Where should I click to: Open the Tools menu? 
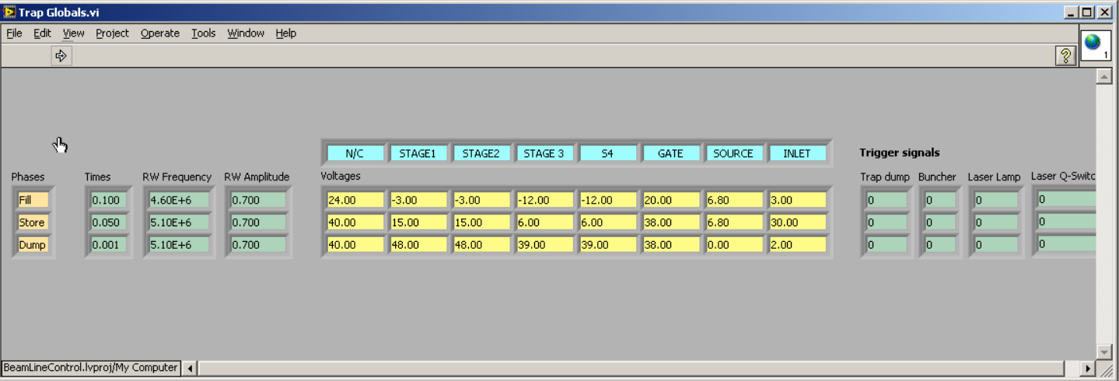point(204,33)
